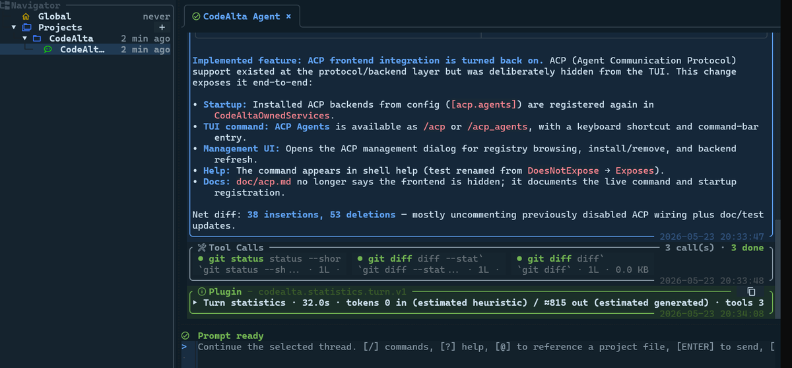This screenshot has height=368, width=792.
Task: Click the codealta.statistics.turn.v1 plugin name
Action: 333,291
